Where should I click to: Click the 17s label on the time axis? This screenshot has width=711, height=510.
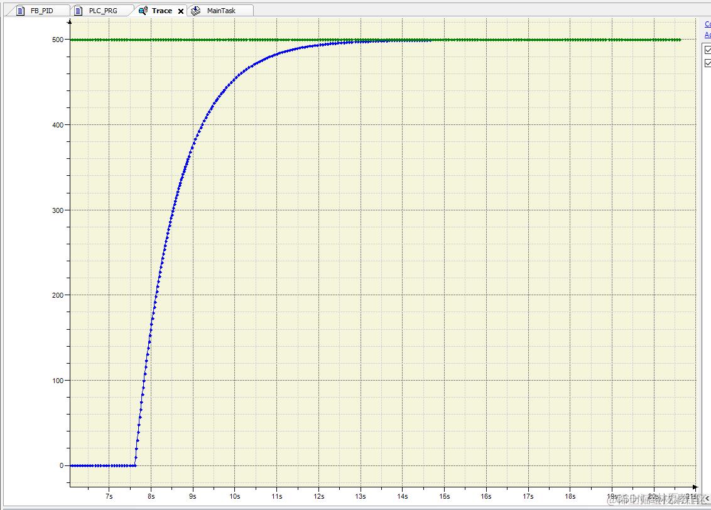(x=528, y=496)
